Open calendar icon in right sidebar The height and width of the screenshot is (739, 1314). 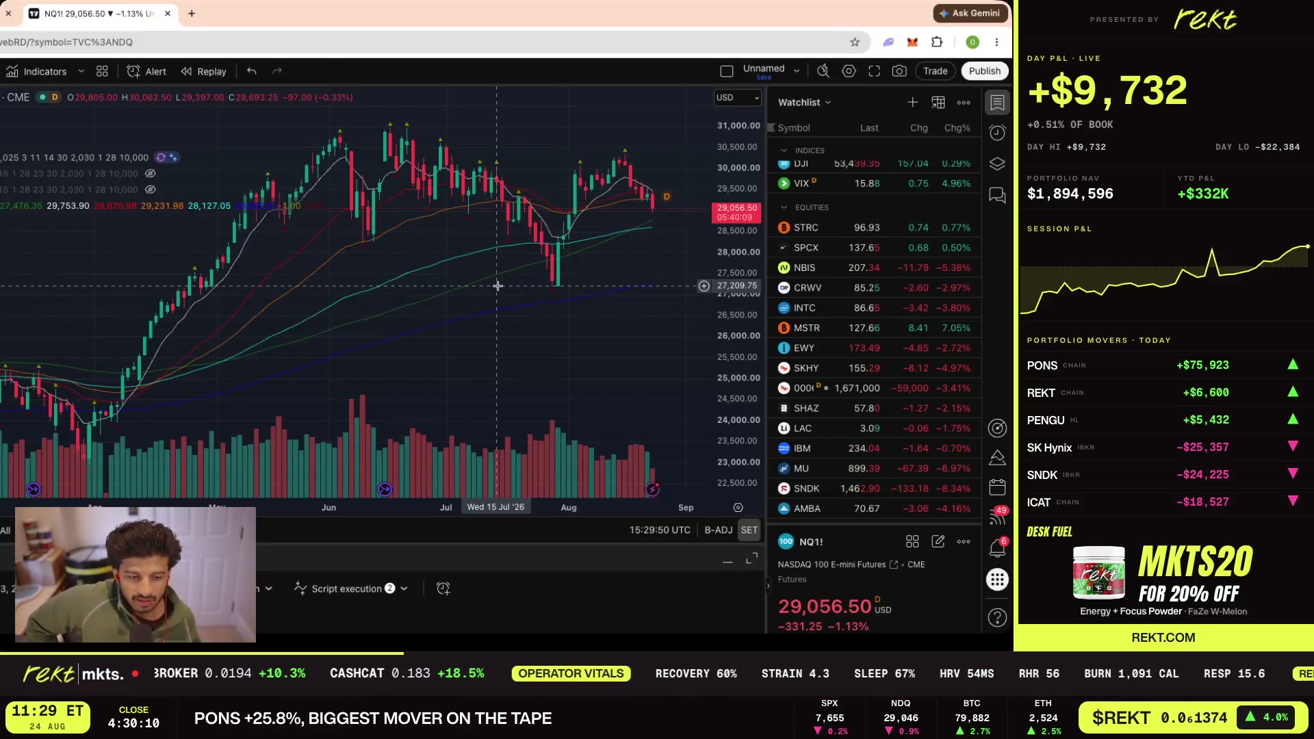click(997, 487)
